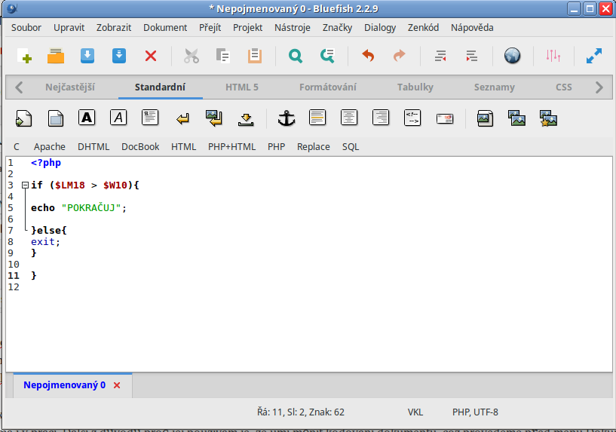Insert a thumbnail image icon
The width and height of the screenshot is (616, 432).
(516, 118)
